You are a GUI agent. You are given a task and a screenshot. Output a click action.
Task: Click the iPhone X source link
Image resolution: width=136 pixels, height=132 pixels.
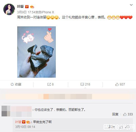pos(48,12)
